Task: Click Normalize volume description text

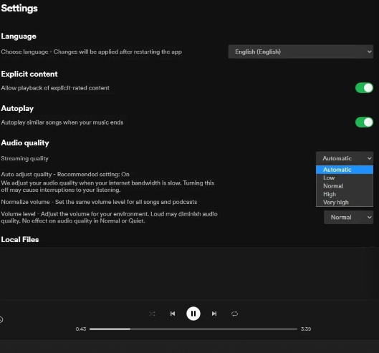Action: click(99, 202)
